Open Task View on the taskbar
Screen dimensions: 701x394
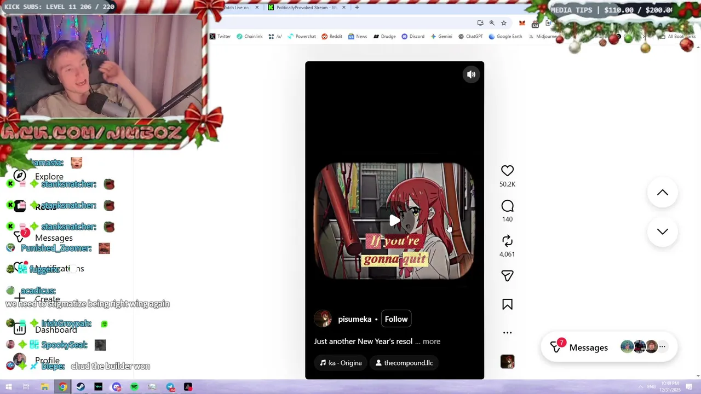point(26,387)
